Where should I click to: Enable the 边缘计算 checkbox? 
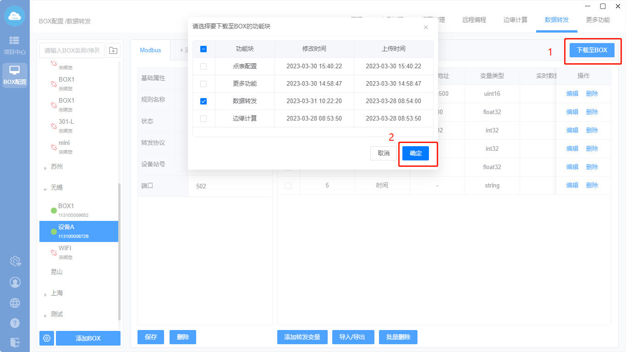[203, 119]
